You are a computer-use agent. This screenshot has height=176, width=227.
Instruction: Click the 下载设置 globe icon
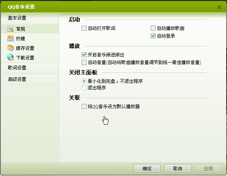coord(10,57)
